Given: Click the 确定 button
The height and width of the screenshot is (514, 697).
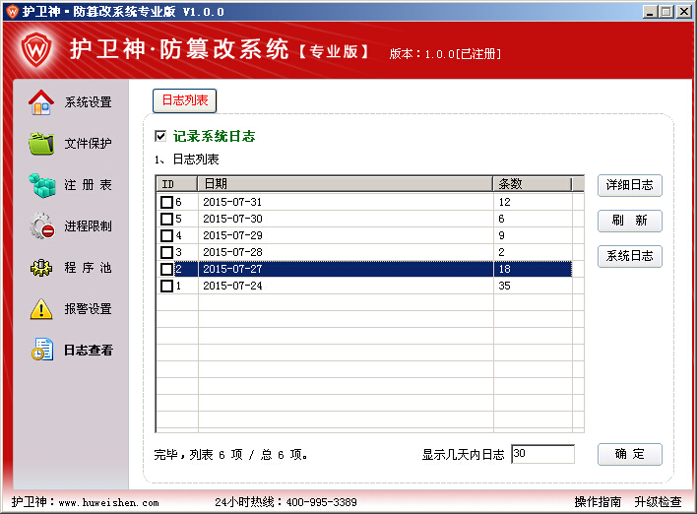Looking at the screenshot, I should 630,454.
